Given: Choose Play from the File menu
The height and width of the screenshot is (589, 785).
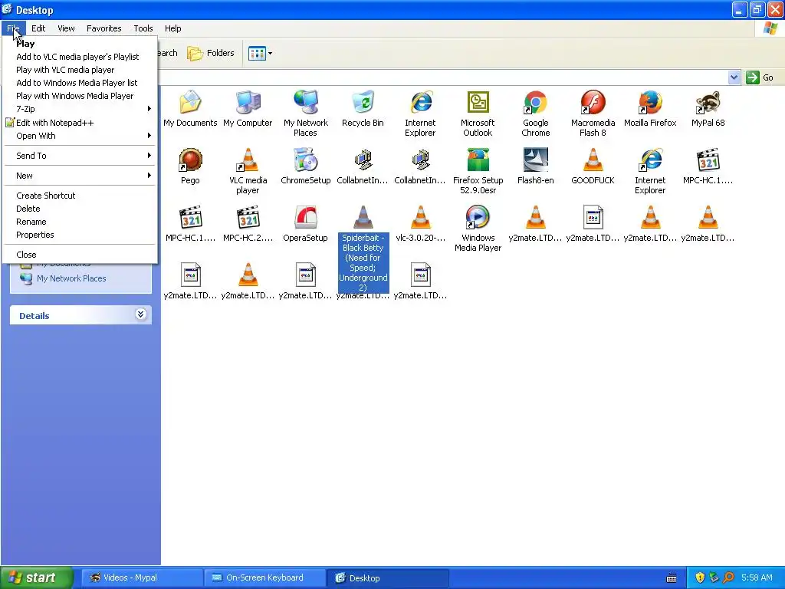Looking at the screenshot, I should coord(80,44).
